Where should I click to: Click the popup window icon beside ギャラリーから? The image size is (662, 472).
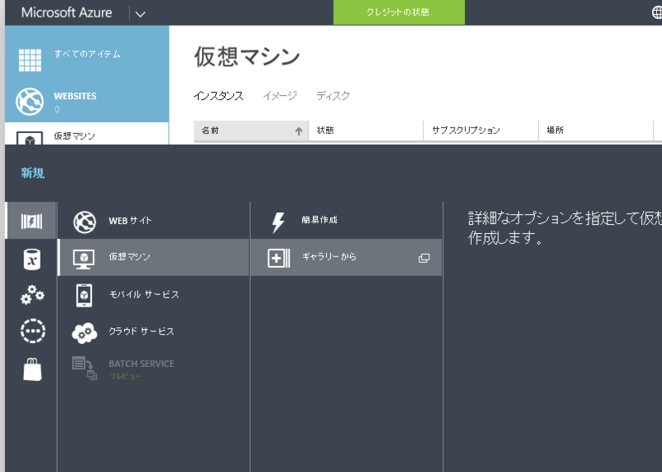click(x=424, y=258)
